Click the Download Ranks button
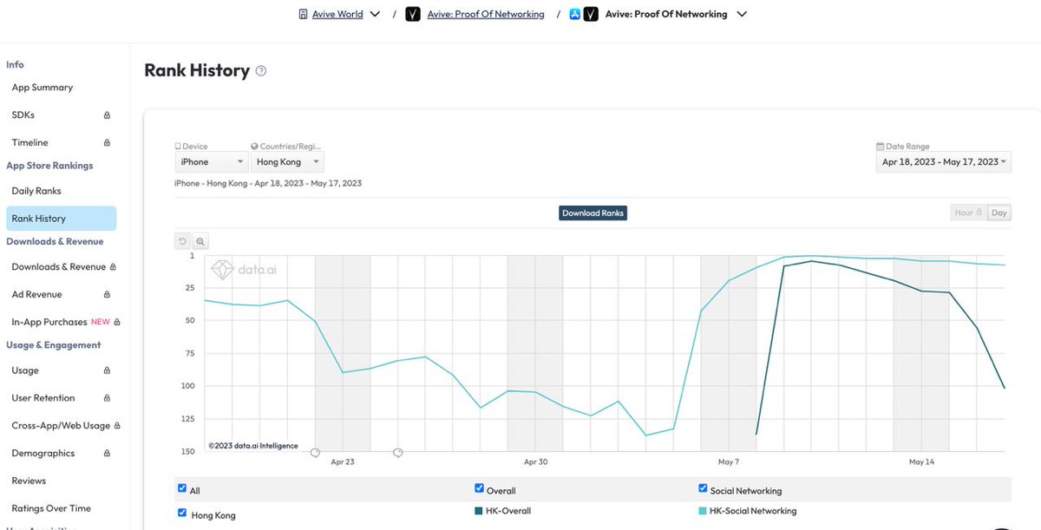Image resolution: width=1041 pixels, height=530 pixels. (x=593, y=213)
